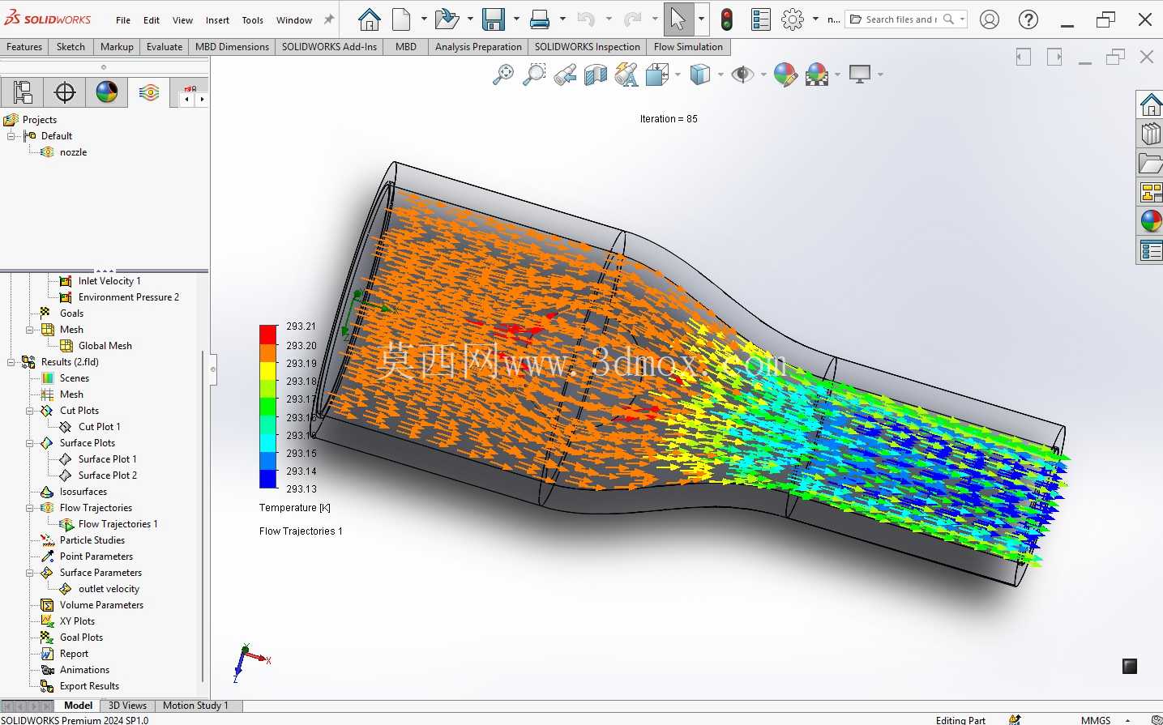This screenshot has width=1163, height=725.
Task: Open Custom Properties in task pane
Action: click(1151, 249)
